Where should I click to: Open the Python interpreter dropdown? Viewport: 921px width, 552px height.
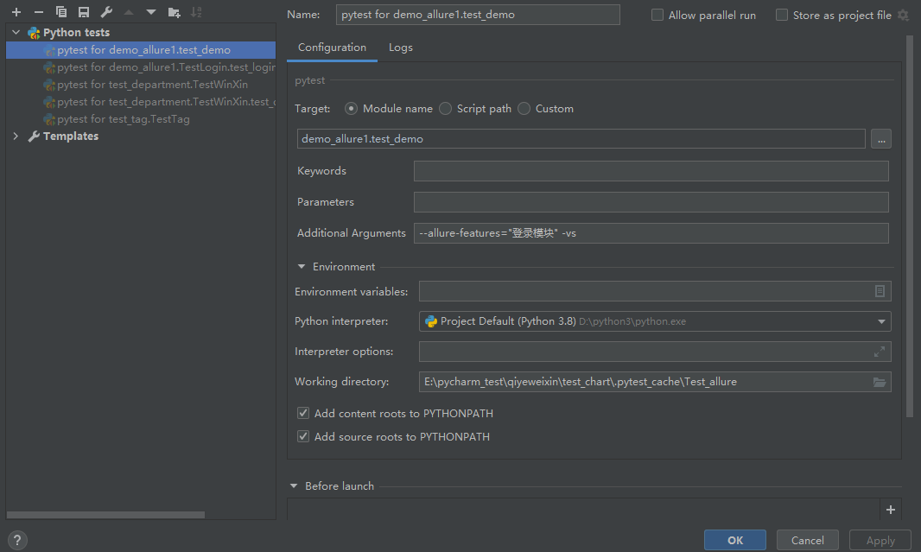(881, 322)
